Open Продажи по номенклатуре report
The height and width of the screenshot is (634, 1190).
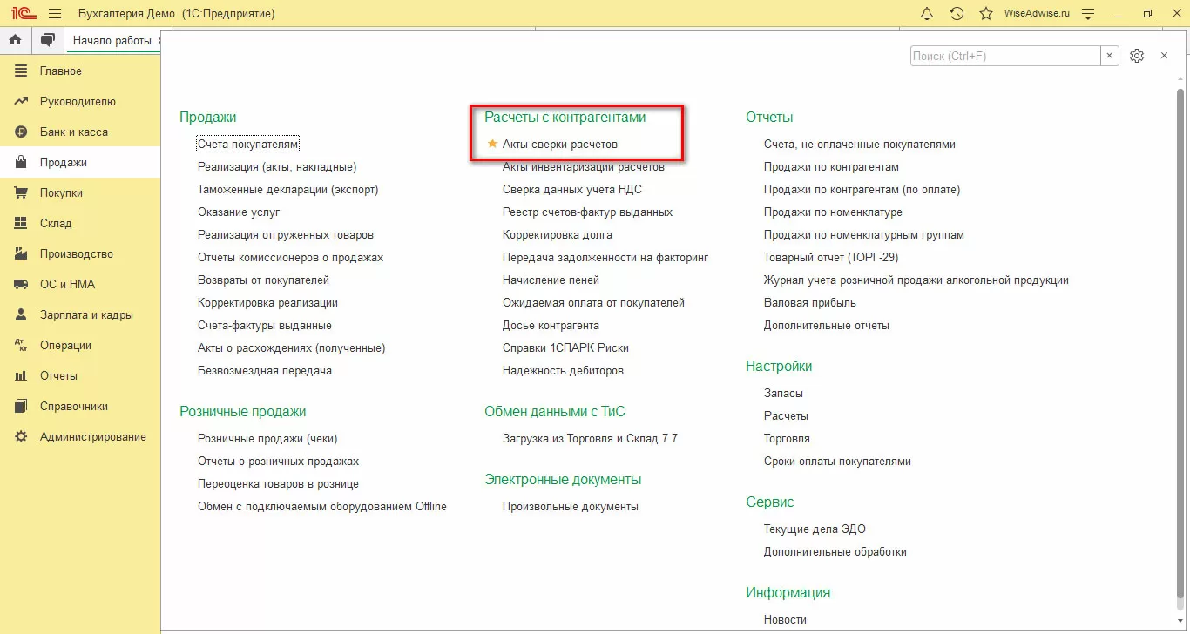click(833, 212)
